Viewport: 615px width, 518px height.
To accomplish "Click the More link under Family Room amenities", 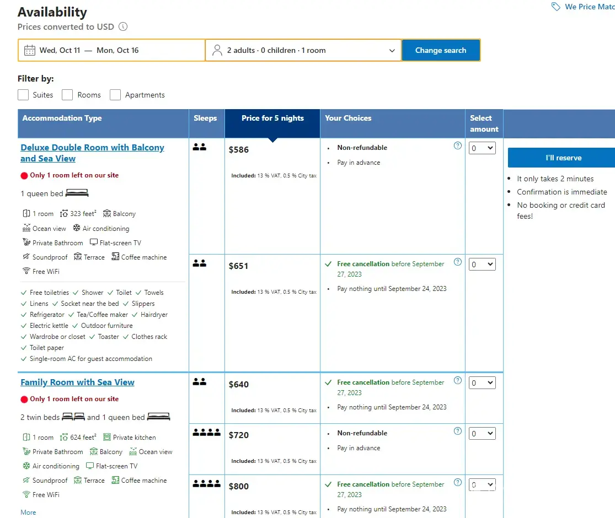I will tap(28, 512).
